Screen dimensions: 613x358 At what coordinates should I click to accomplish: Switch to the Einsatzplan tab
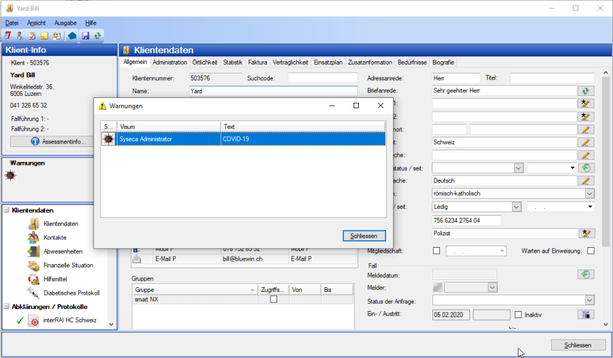(x=328, y=62)
